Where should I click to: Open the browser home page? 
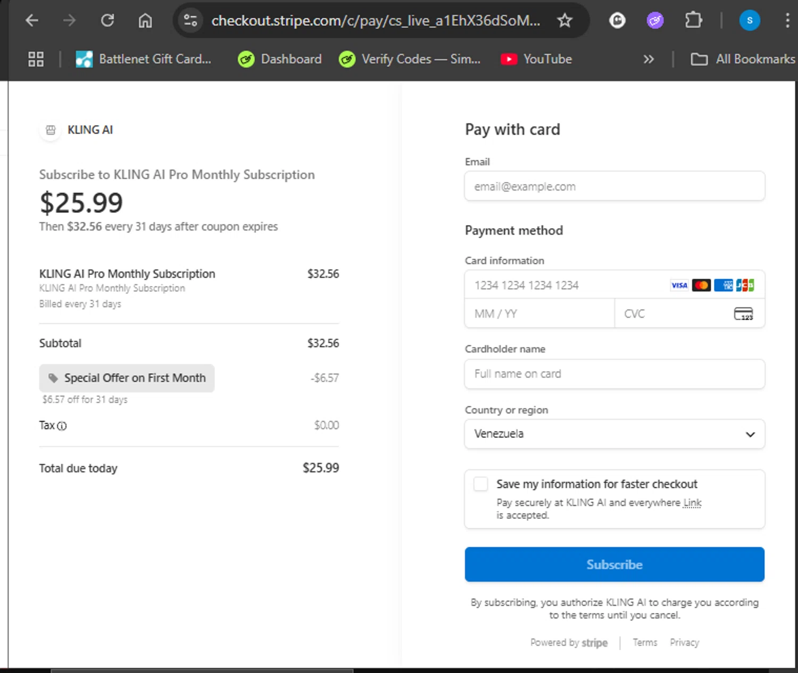click(145, 21)
